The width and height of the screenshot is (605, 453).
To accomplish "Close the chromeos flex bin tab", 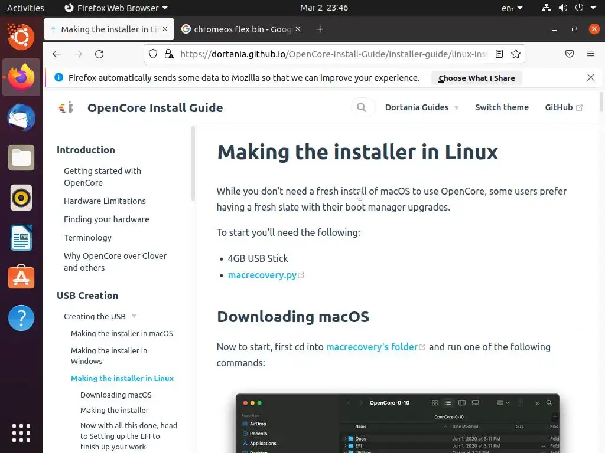I will [x=298, y=29].
